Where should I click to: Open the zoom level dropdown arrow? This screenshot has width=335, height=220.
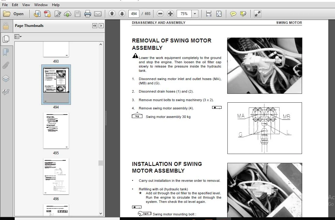coord(195,14)
